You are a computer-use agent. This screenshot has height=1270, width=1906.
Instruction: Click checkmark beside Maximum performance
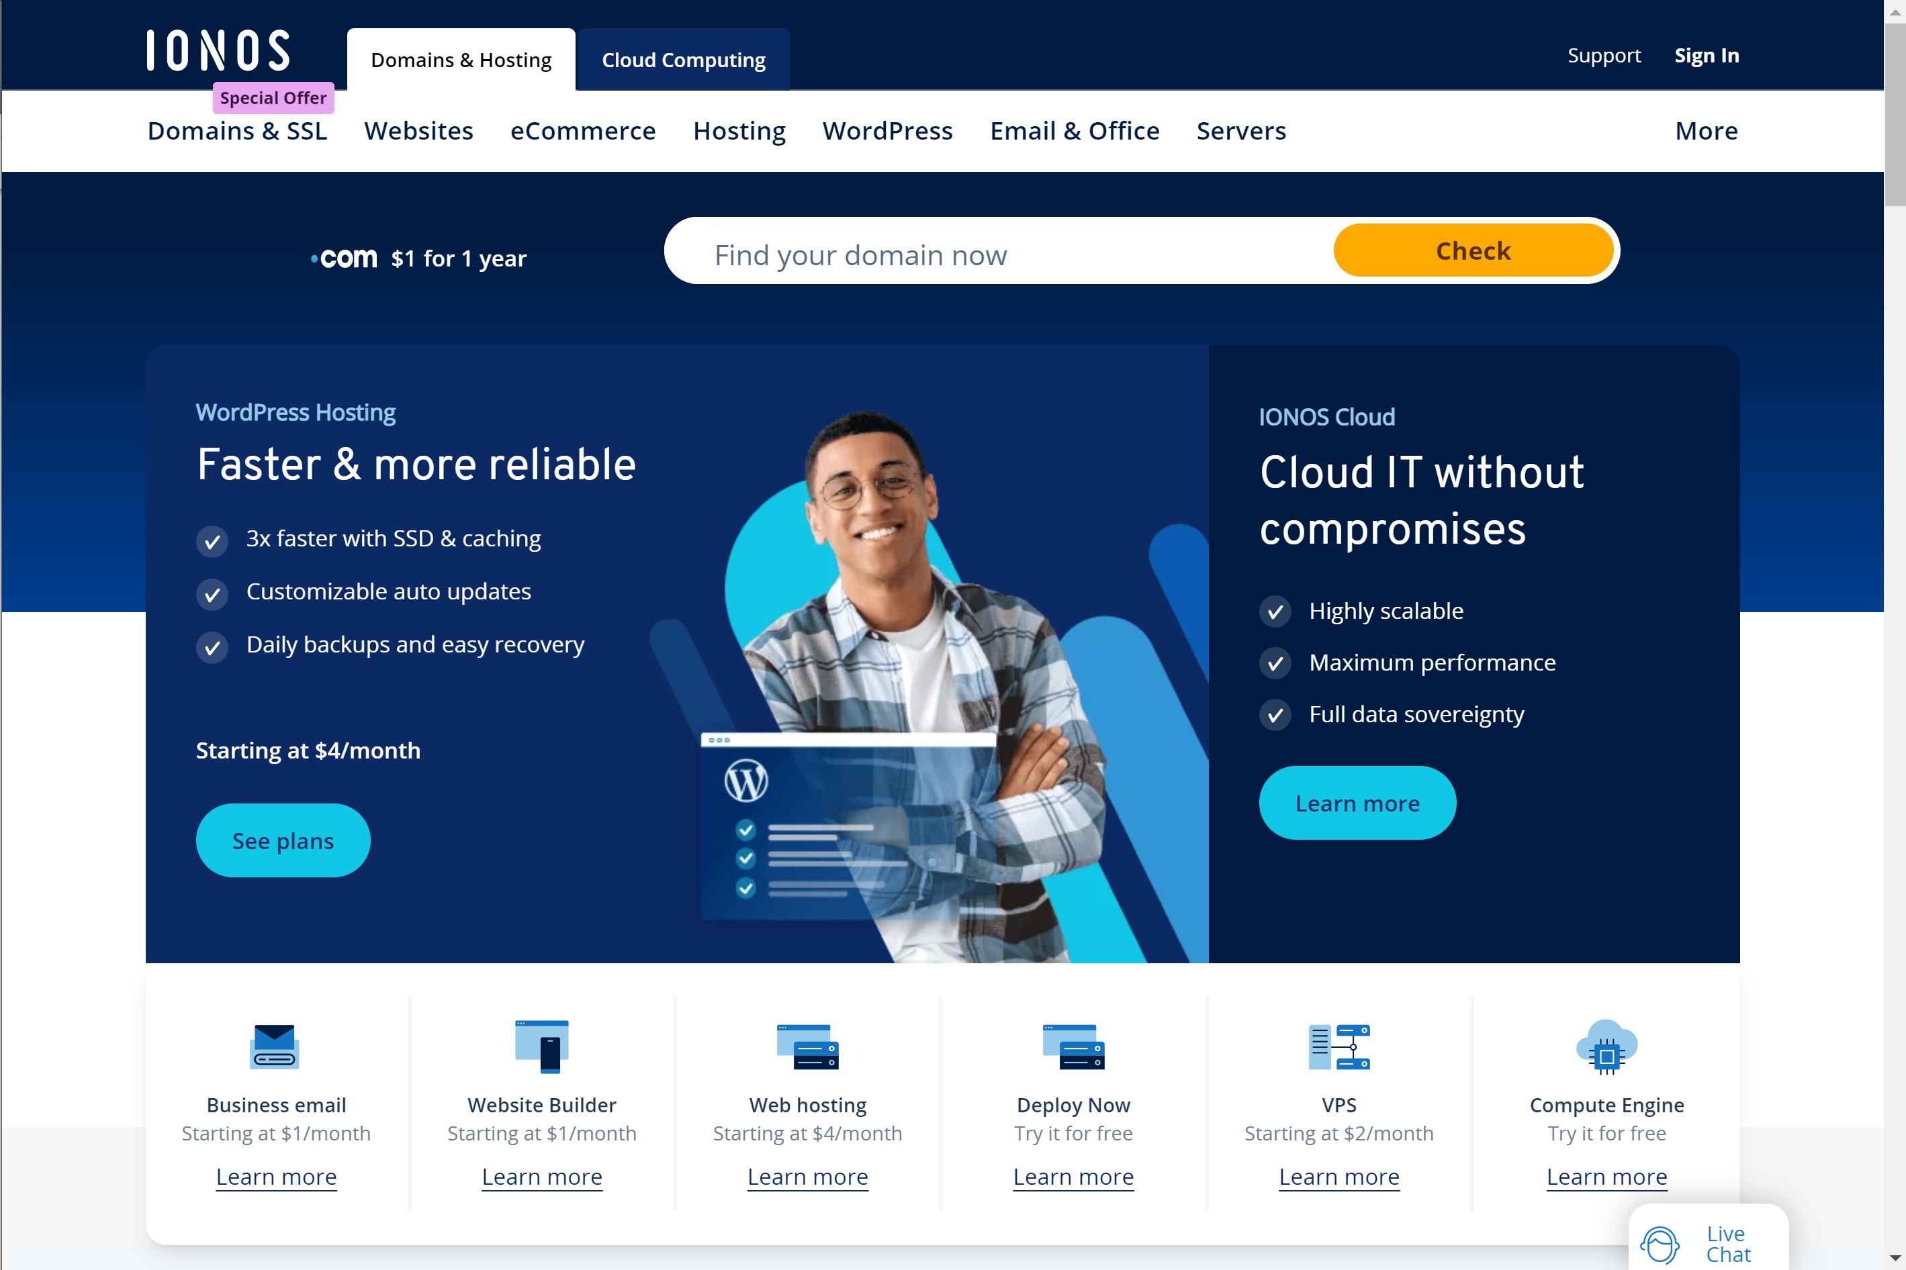pos(1275,663)
